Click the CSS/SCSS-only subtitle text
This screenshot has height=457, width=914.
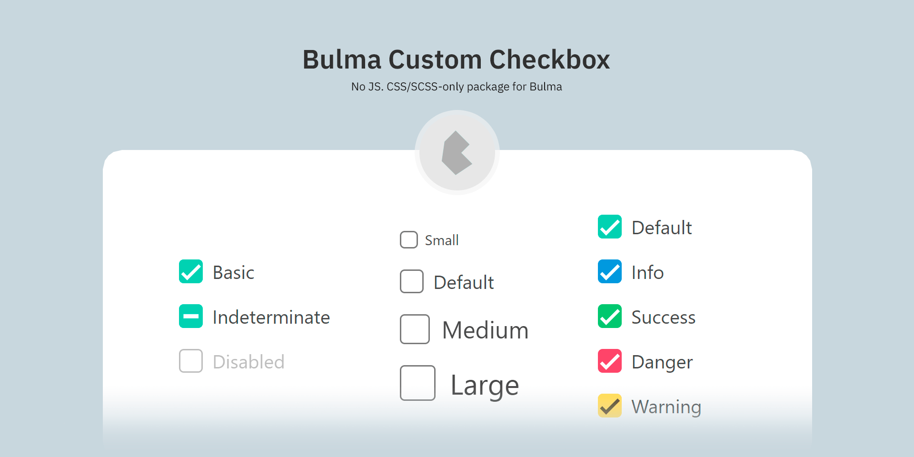(456, 86)
